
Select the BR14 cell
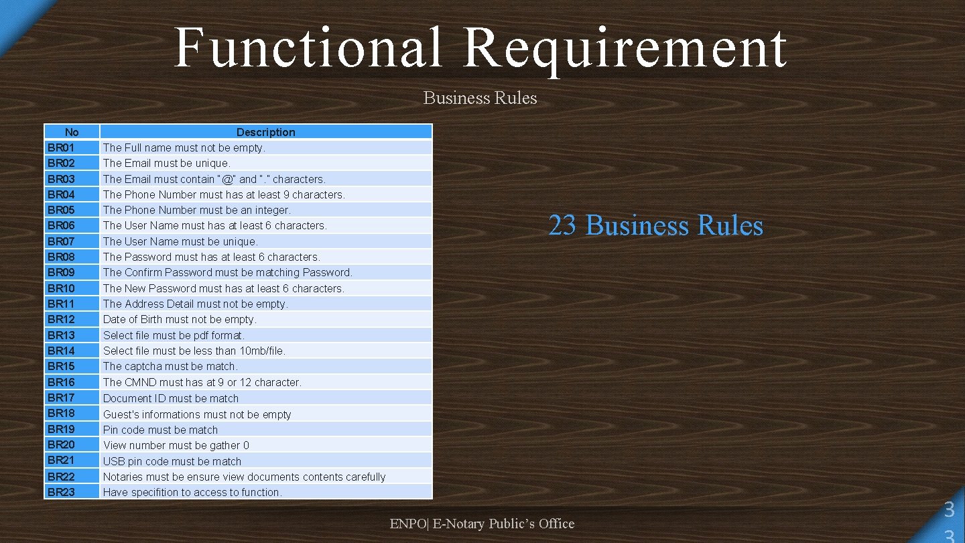tap(72, 351)
